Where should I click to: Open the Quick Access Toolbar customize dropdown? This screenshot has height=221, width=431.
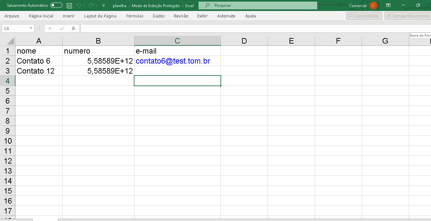[x=103, y=5]
